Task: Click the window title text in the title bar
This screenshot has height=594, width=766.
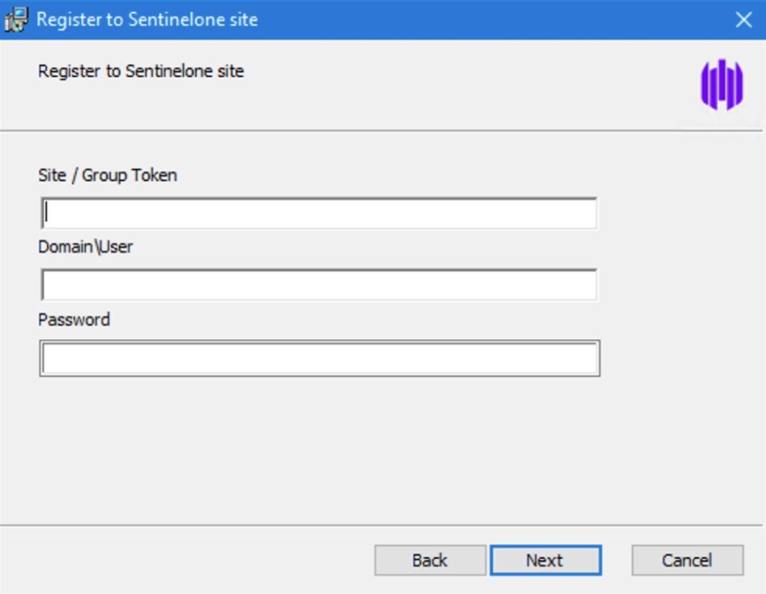Action: [147, 19]
